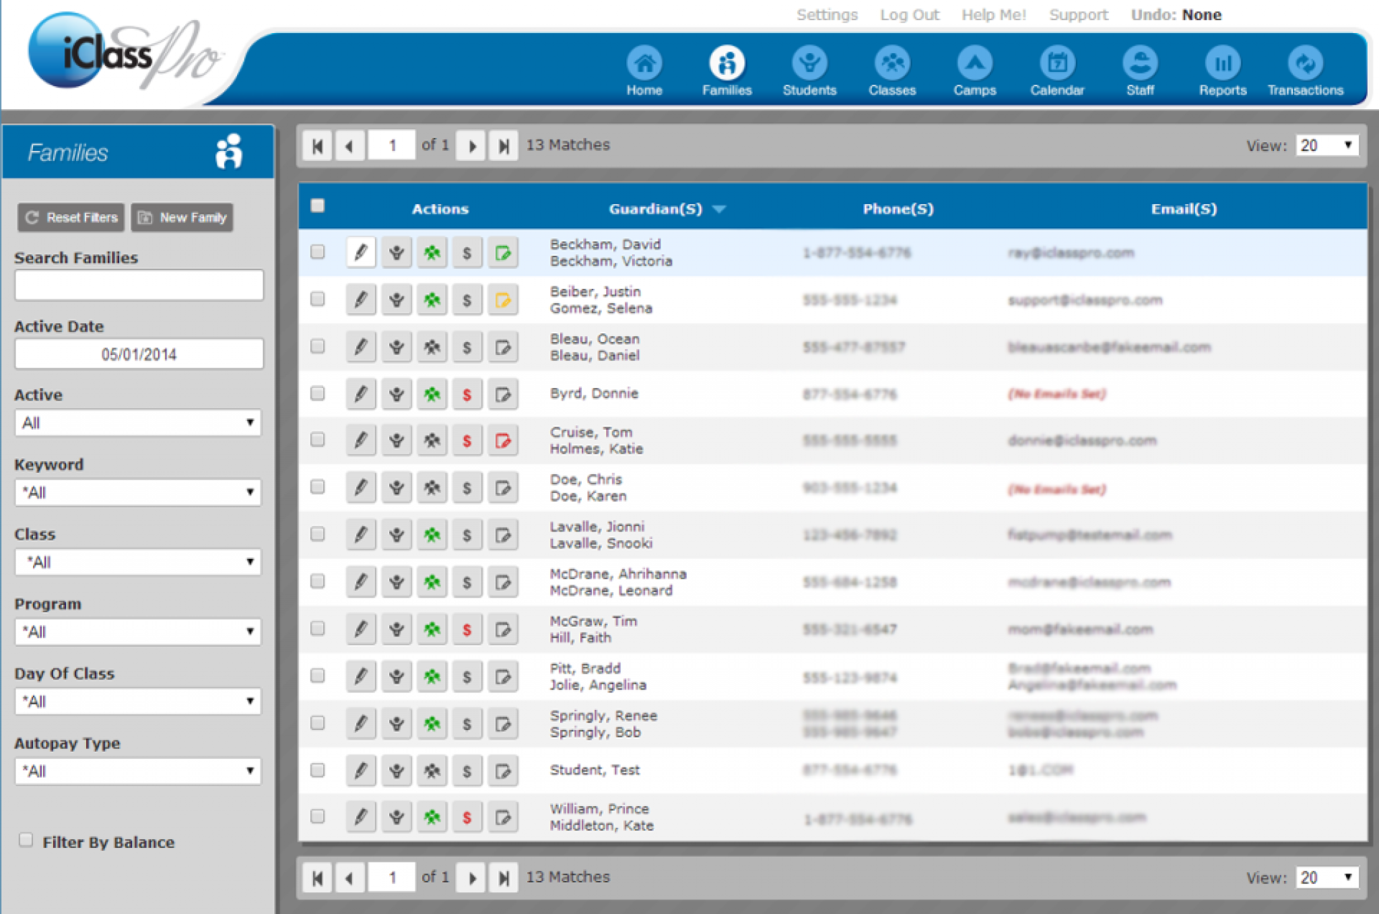
Task: Open the Calendar icon
Action: click(x=1057, y=67)
